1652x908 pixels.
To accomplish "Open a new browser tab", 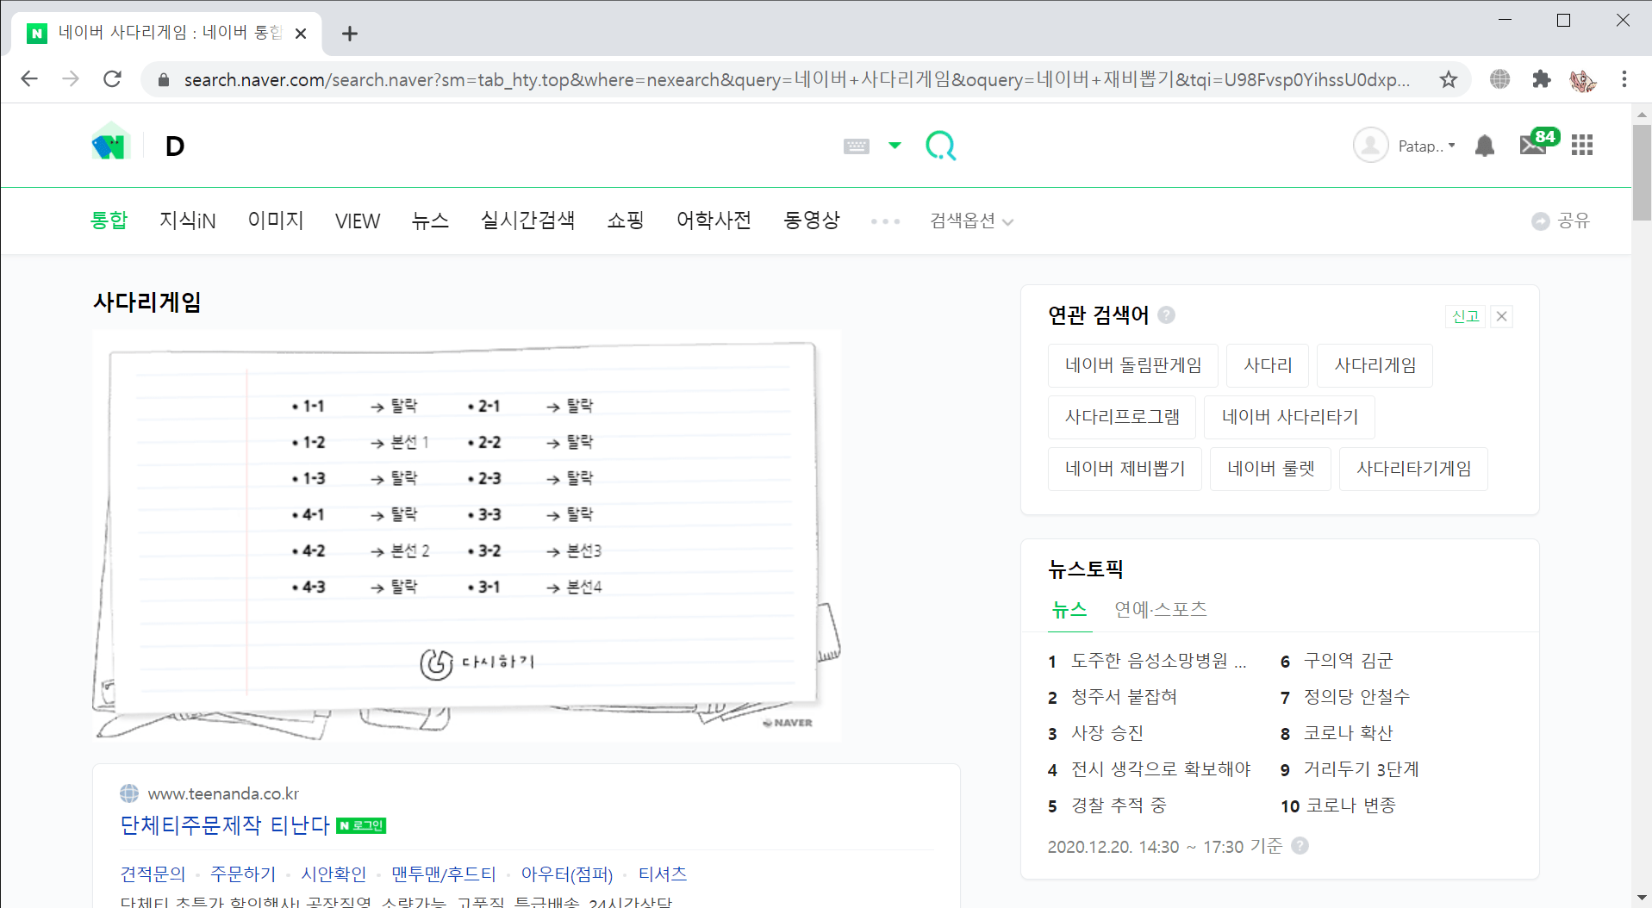I will pyautogui.click(x=349, y=34).
